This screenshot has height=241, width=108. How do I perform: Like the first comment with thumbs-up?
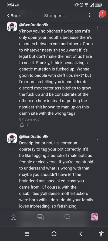22,125
